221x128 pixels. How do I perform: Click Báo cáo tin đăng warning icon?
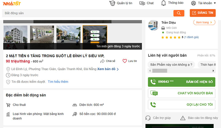(x=183, y=118)
